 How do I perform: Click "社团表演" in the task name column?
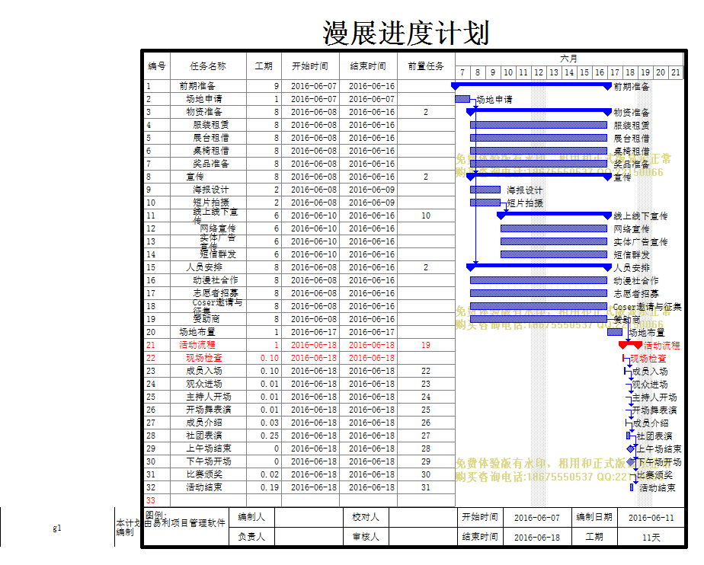[x=204, y=436]
